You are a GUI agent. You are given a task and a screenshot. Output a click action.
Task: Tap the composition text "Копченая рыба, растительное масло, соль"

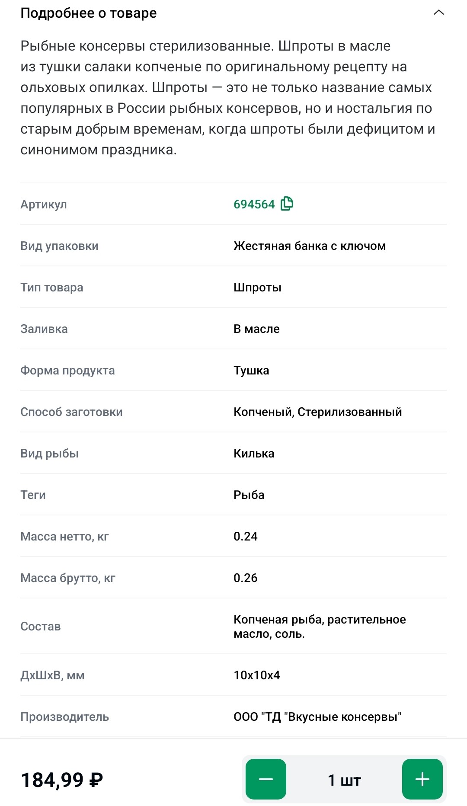[x=320, y=627]
